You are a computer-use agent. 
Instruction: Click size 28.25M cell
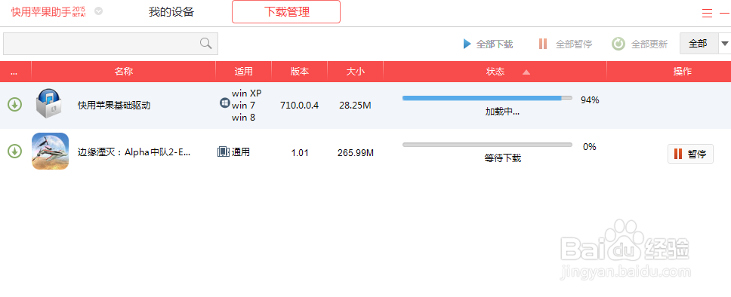[355, 106]
